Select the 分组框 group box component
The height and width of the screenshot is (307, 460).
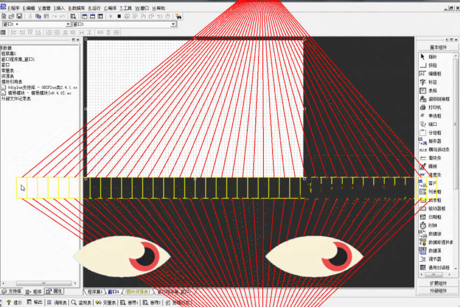[x=436, y=133]
